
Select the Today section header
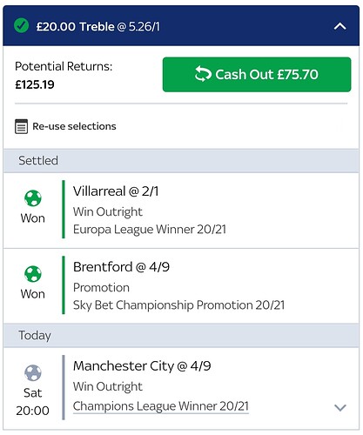181,336
